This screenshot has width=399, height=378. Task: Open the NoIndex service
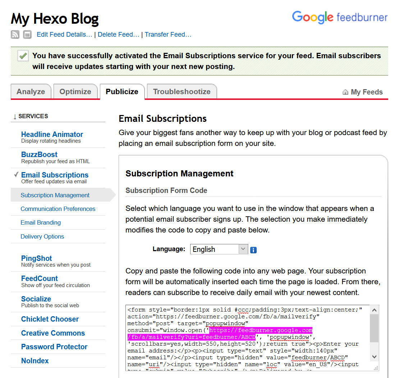(35, 361)
